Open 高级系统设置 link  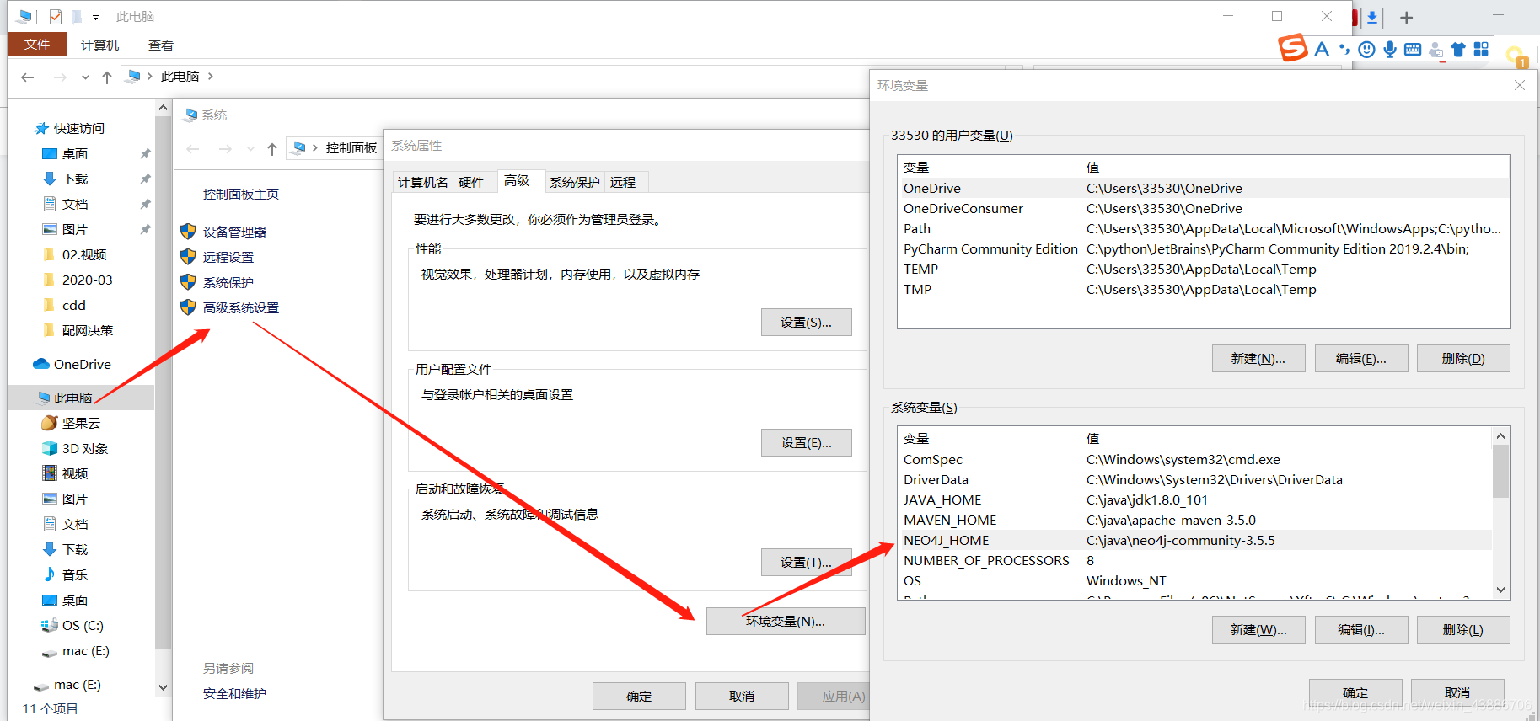tap(241, 307)
